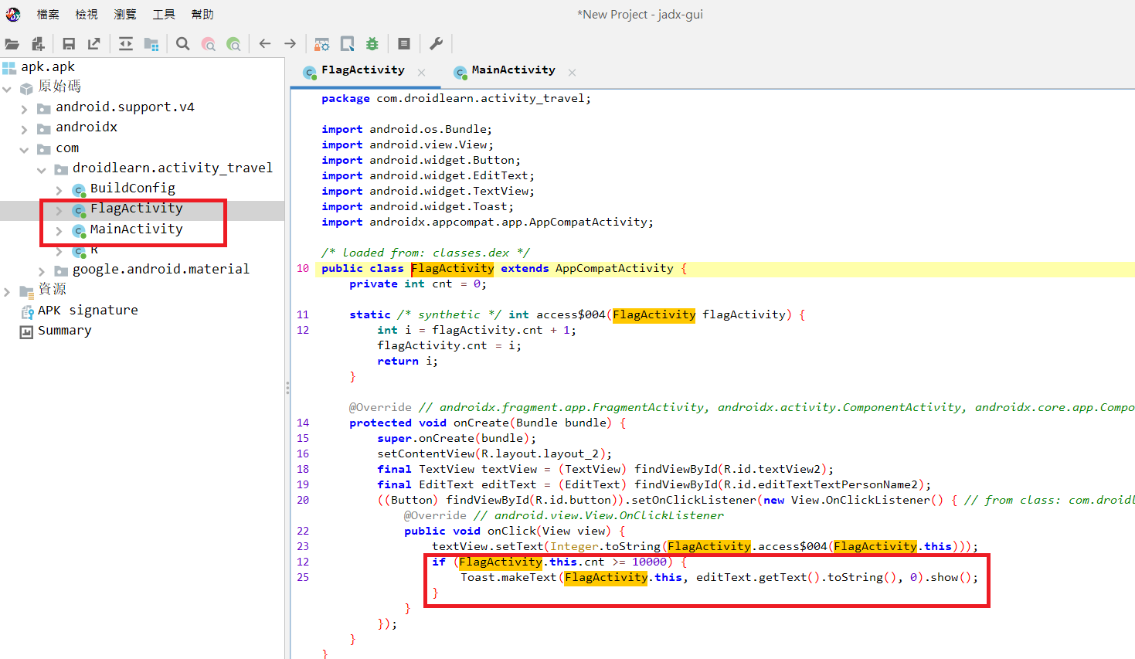The height and width of the screenshot is (659, 1135).
Task: Click the jadx app logo icon
Action: tap(13, 14)
